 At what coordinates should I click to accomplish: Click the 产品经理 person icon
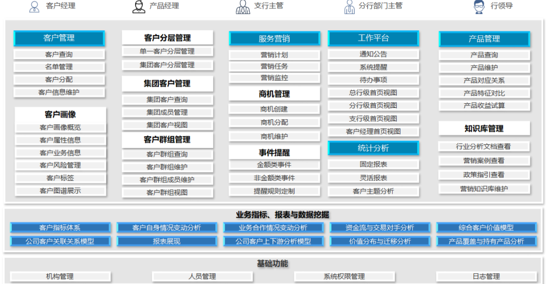click(138, 7)
